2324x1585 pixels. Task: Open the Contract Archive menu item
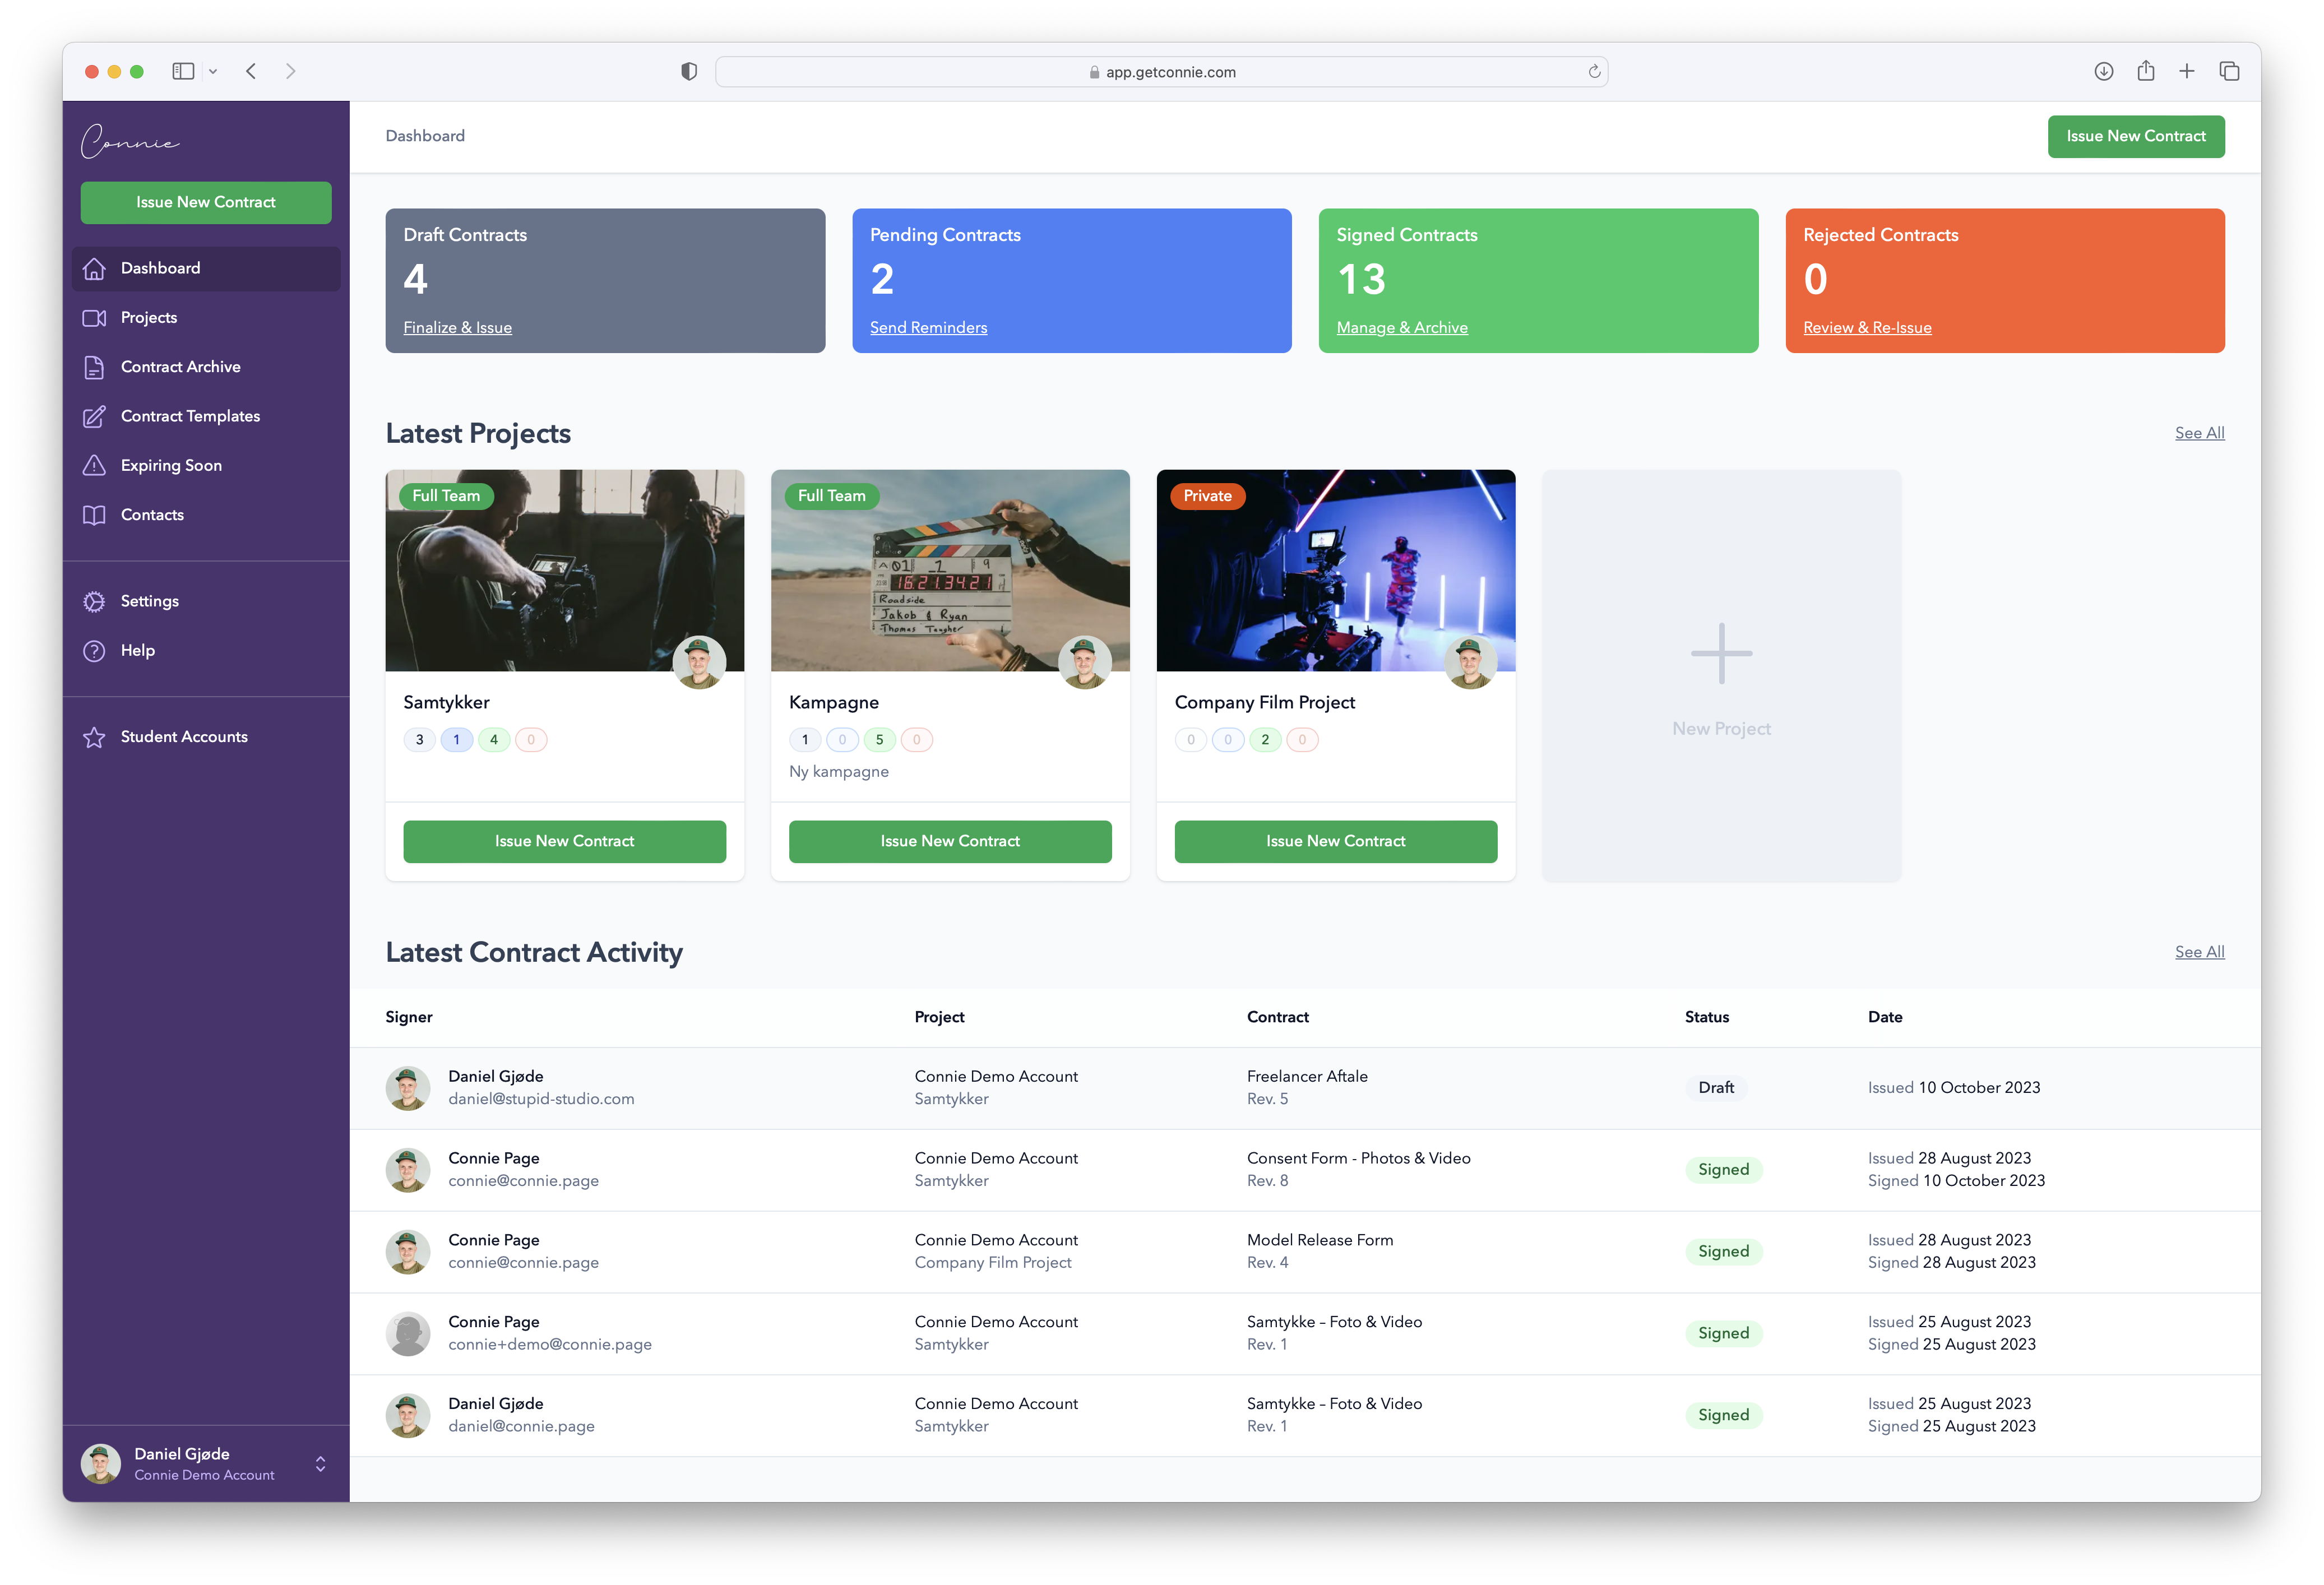pyautogui.click(x=180, y=367)
